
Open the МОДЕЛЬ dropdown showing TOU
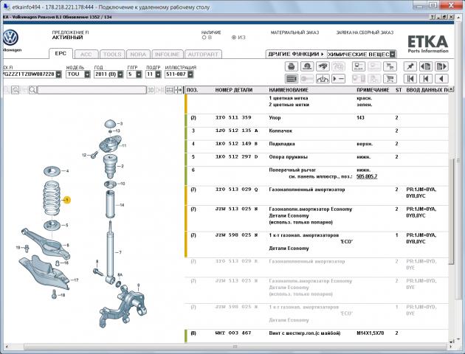point(87,74)
